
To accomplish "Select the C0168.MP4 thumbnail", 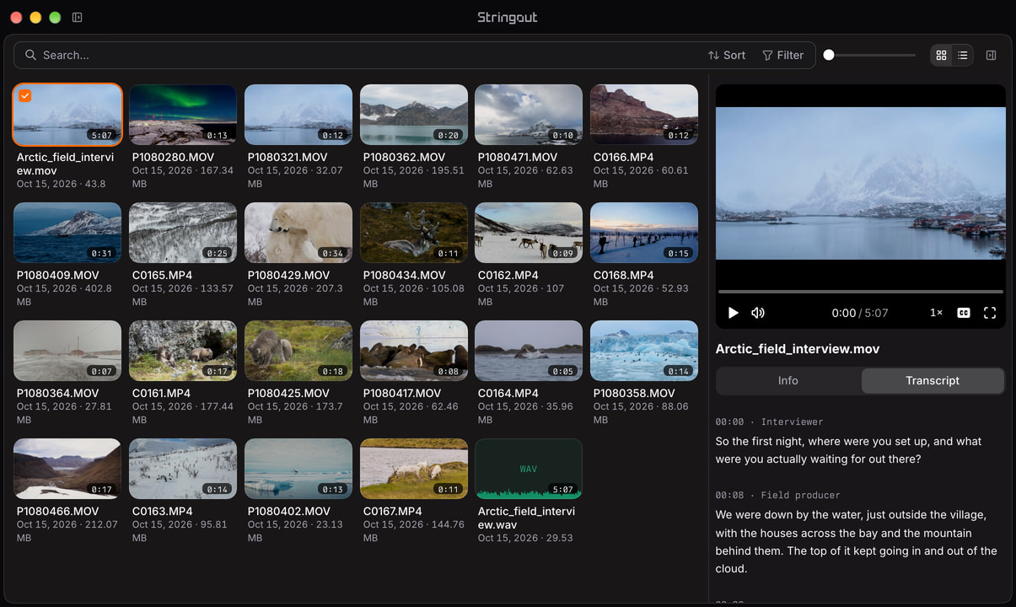I will coord(644,233).
